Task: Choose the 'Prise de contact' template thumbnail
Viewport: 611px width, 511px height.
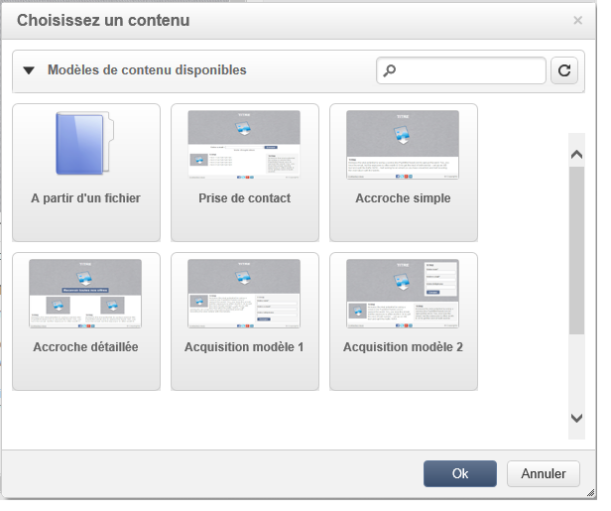Action: 244,145
